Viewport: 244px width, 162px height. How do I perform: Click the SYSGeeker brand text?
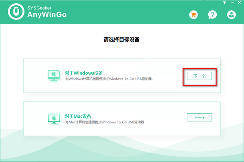point(40,8)
